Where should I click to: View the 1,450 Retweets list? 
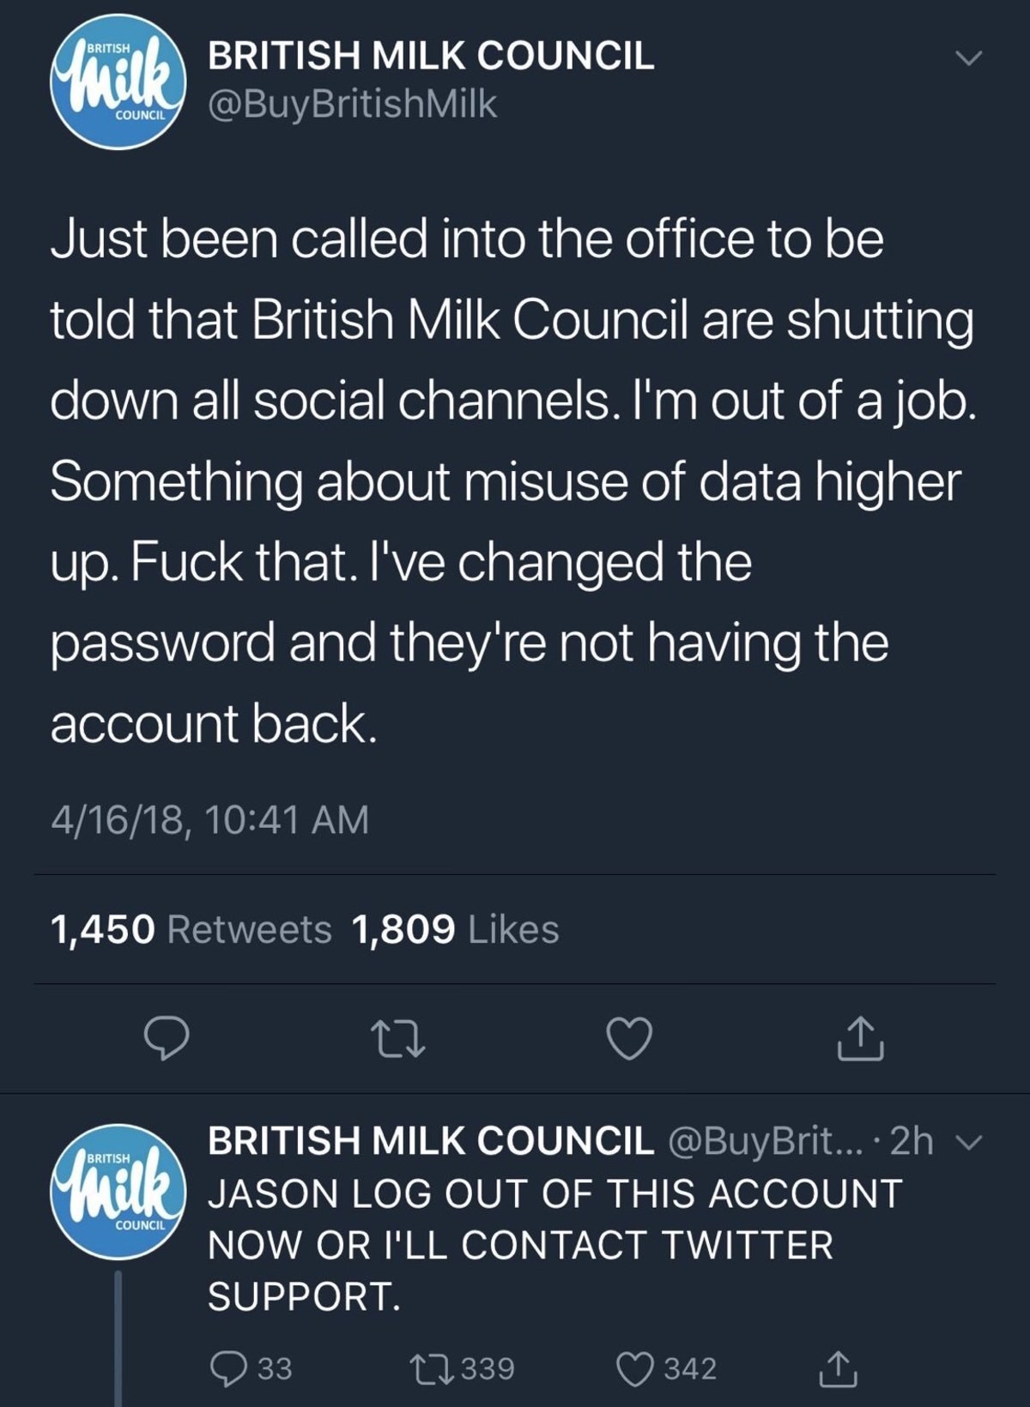pyautogui.click(x=191, y=929)
